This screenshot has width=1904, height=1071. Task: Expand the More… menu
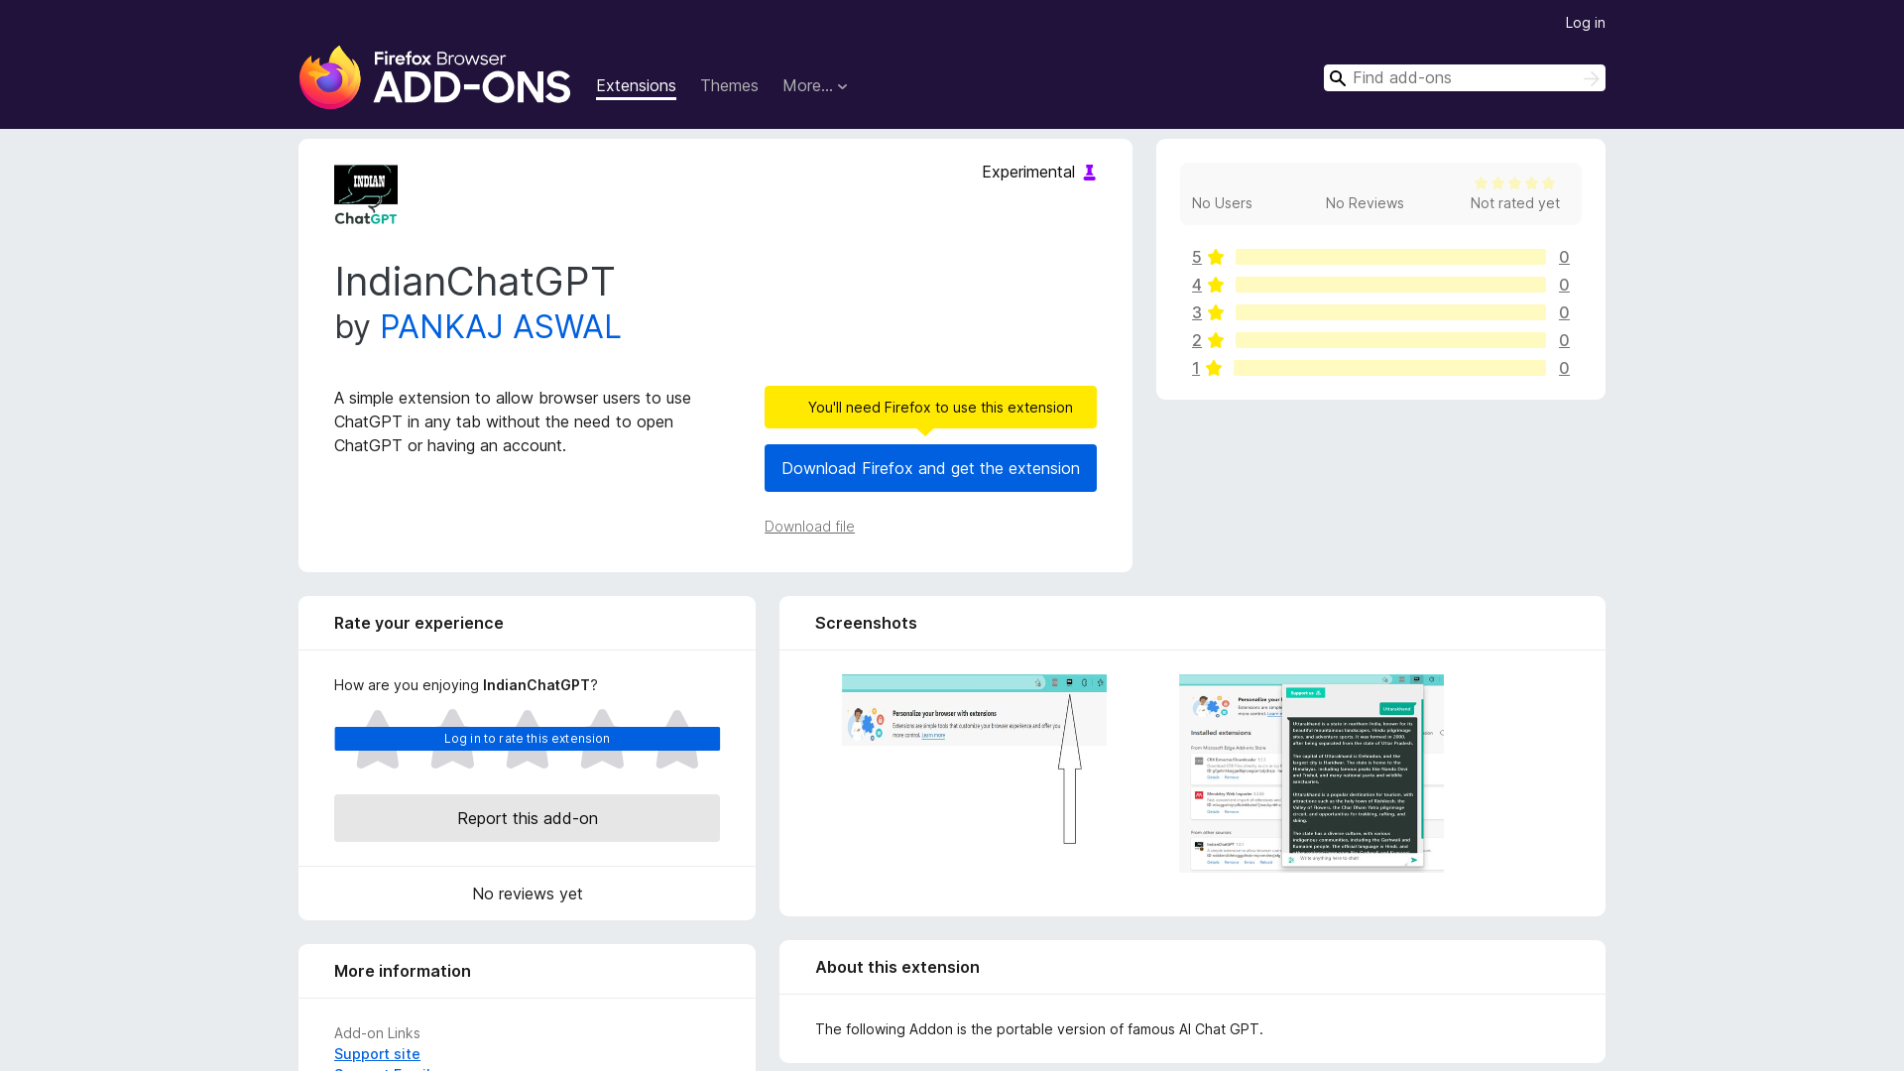[815, 86]
